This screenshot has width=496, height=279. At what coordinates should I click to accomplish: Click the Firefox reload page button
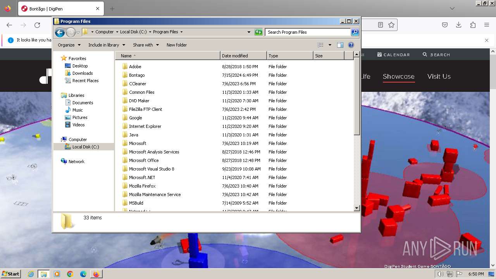coord(37,25)
